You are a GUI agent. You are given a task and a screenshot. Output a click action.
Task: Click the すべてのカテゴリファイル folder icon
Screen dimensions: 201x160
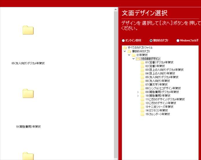tap(125, 48)
